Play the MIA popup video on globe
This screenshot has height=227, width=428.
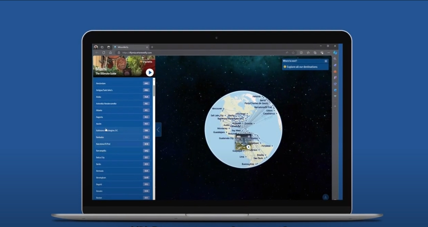248,147
